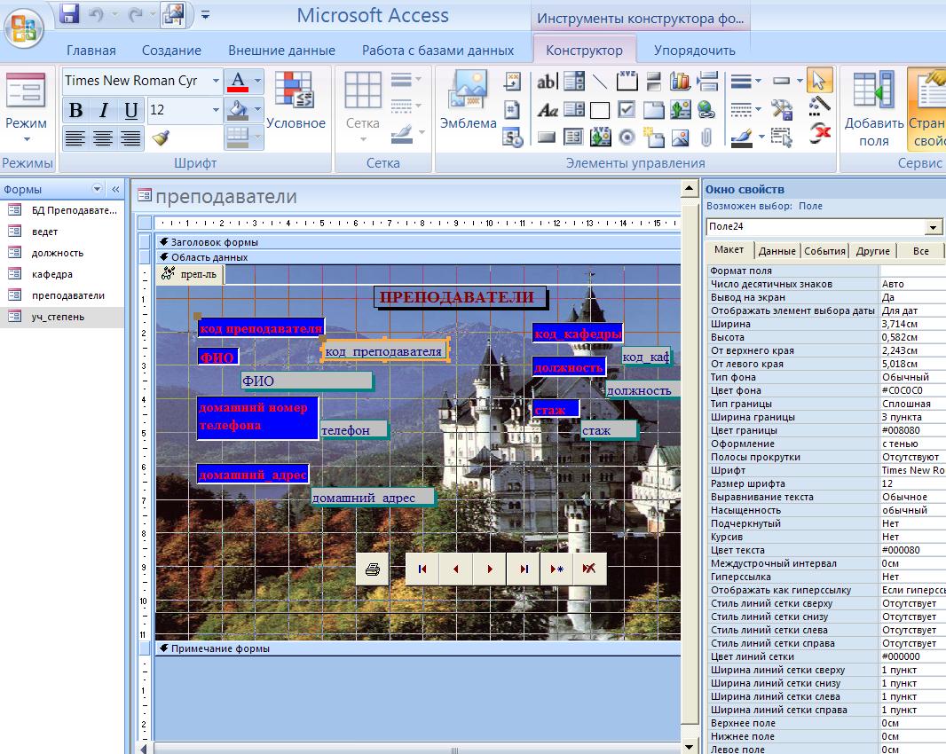946x754 pixels.
Task: Select the Image control tool
Action: click(680, 138)
